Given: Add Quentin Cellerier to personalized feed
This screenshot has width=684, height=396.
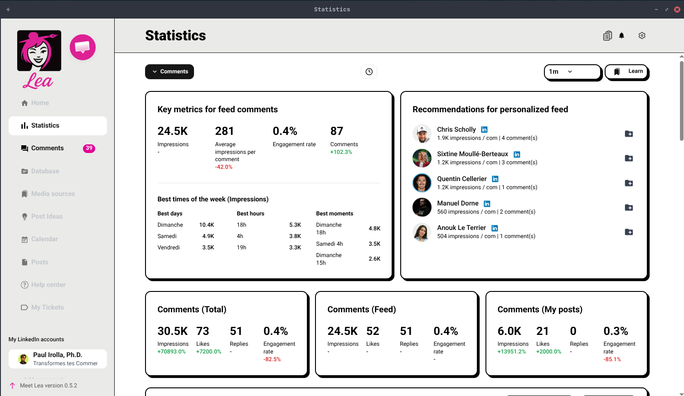Looking at the screenshot, I should click(629, 183).
